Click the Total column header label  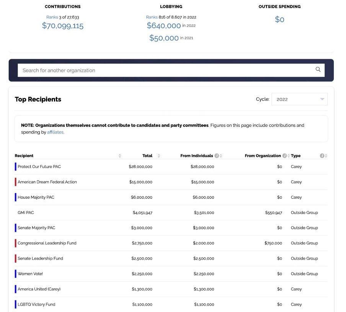147,156
